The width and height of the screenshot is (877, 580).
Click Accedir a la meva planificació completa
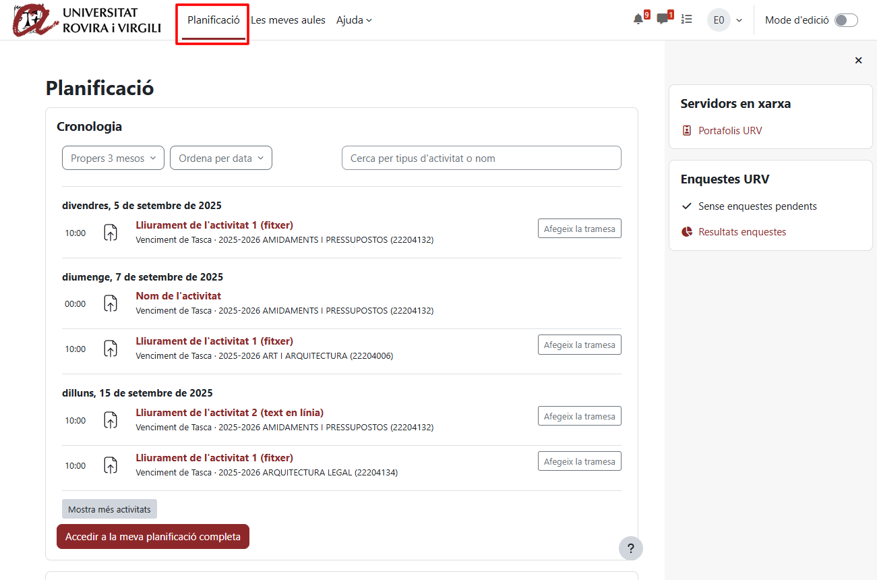(153, 537)
